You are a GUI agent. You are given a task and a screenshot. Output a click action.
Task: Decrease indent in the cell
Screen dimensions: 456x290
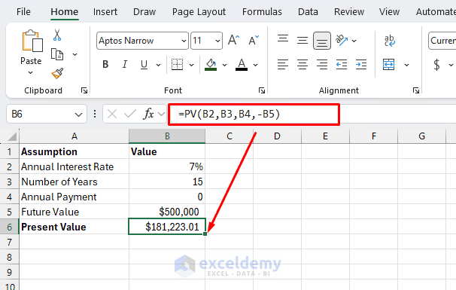tap(342, 64)
